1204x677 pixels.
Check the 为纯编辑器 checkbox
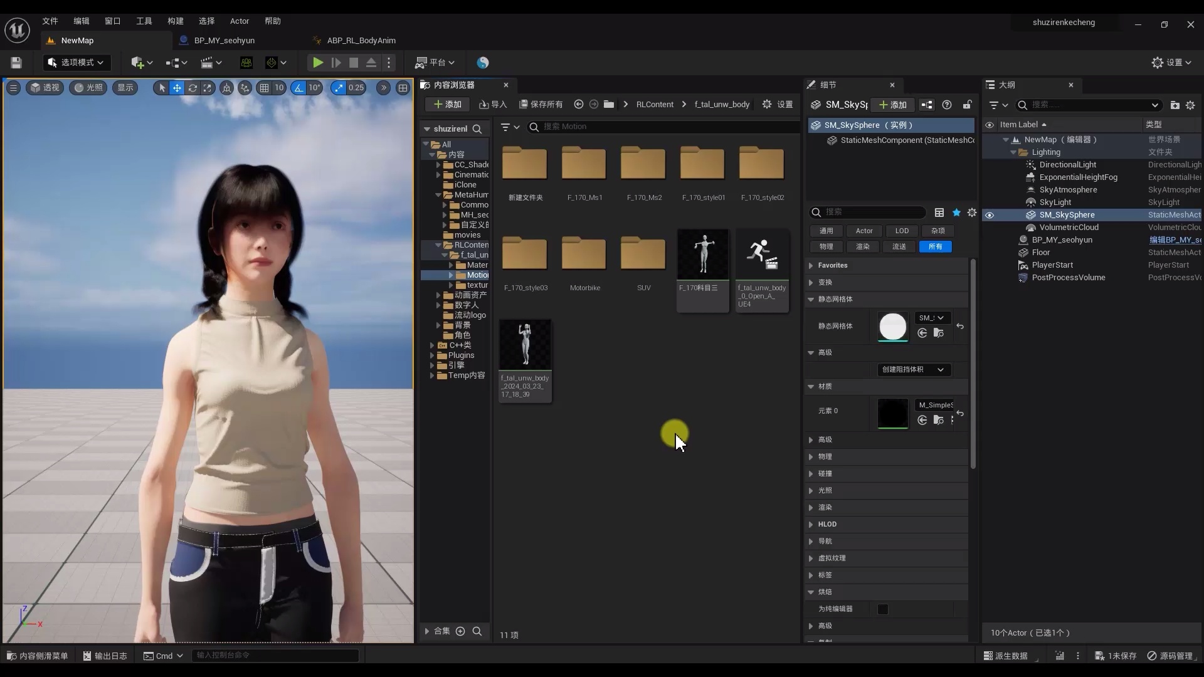882,609
